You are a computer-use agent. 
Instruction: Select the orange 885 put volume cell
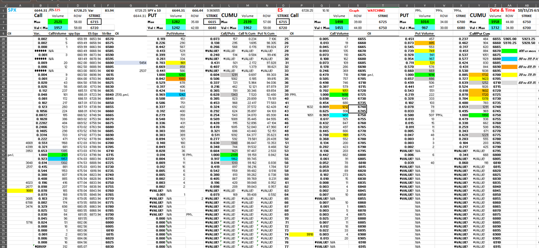coord(425,43)
